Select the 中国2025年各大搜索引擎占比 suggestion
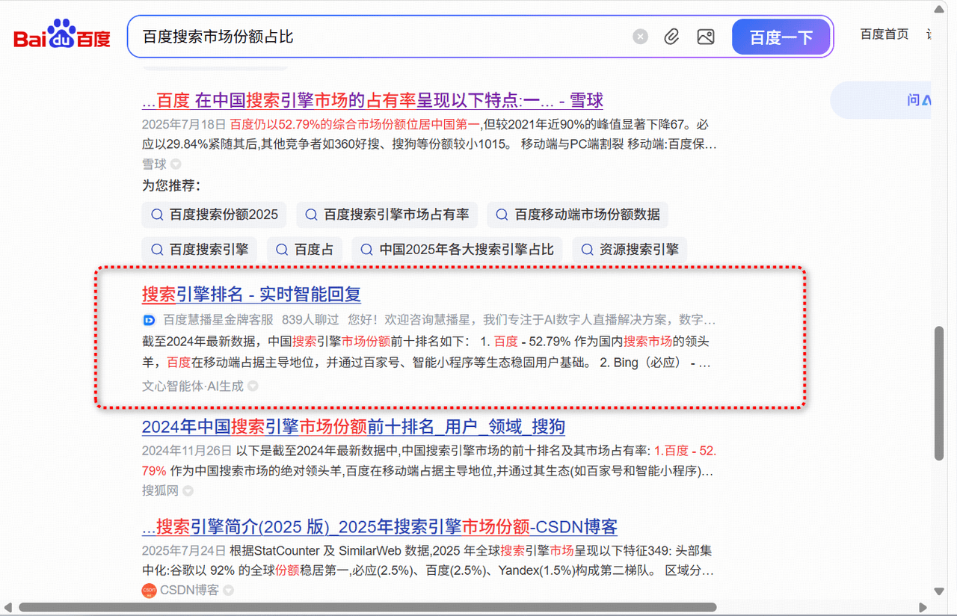The image size is (957, 616). click(x=457, y=249)
